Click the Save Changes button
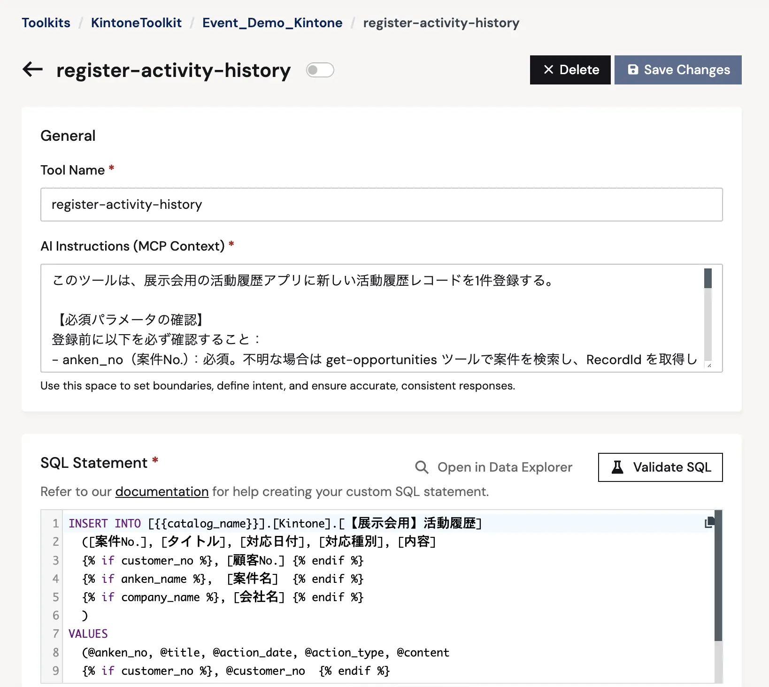The width and height of the screenshot is (769, 687). tap(677, 70)
